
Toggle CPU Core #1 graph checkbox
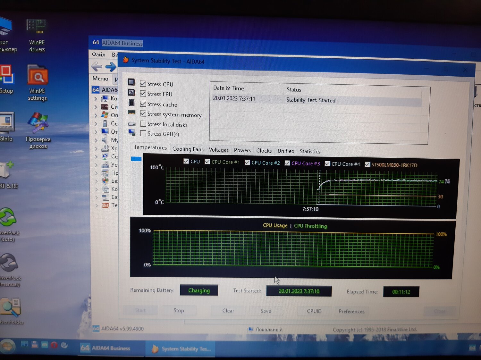207,162
